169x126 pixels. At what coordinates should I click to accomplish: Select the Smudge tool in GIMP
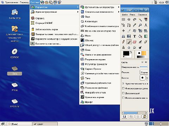coord(134,48)
